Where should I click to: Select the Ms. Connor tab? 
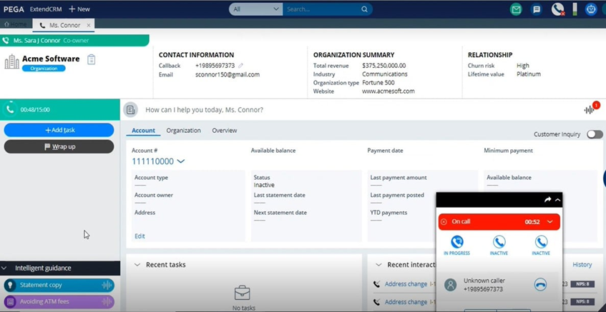(x=64, y=25)
